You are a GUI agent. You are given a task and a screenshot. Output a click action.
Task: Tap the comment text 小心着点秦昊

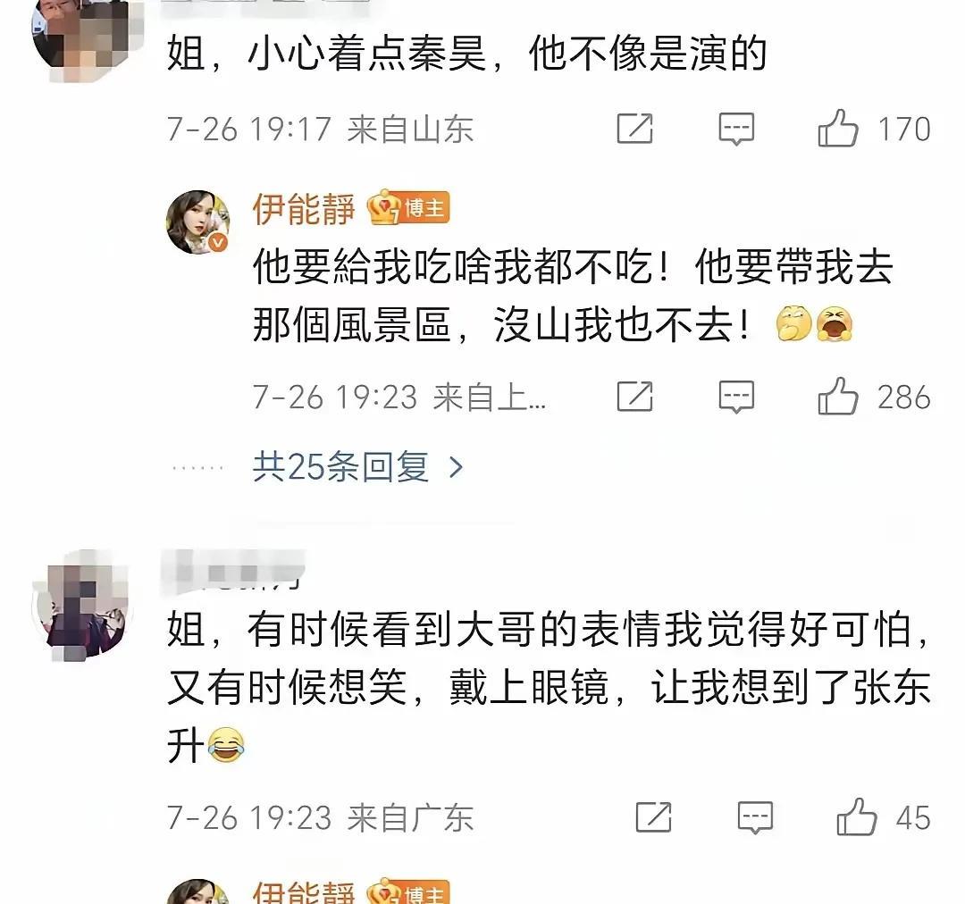click(x=367, y=53)
